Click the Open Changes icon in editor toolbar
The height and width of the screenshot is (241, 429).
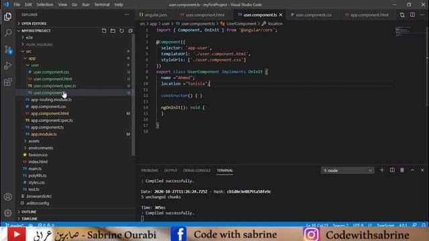tap(402, 15)
